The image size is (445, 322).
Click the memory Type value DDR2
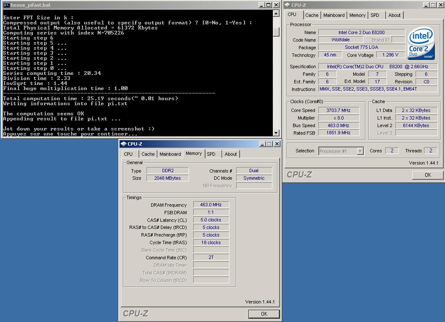tap(168, 170)
